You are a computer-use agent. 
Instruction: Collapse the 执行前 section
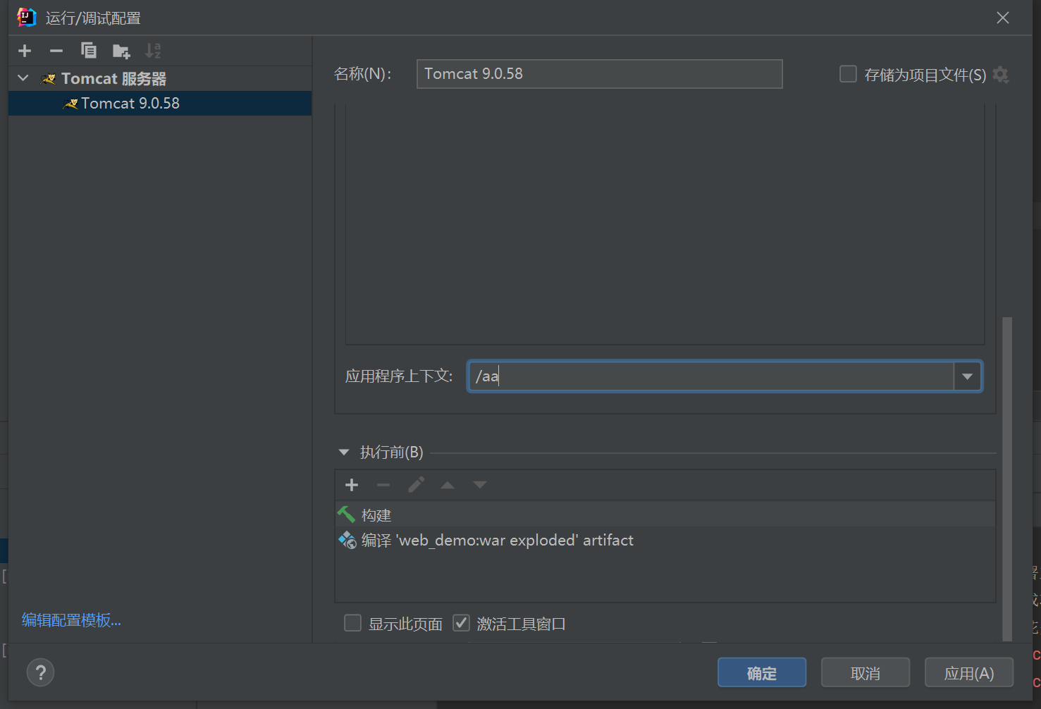point(344,452)
